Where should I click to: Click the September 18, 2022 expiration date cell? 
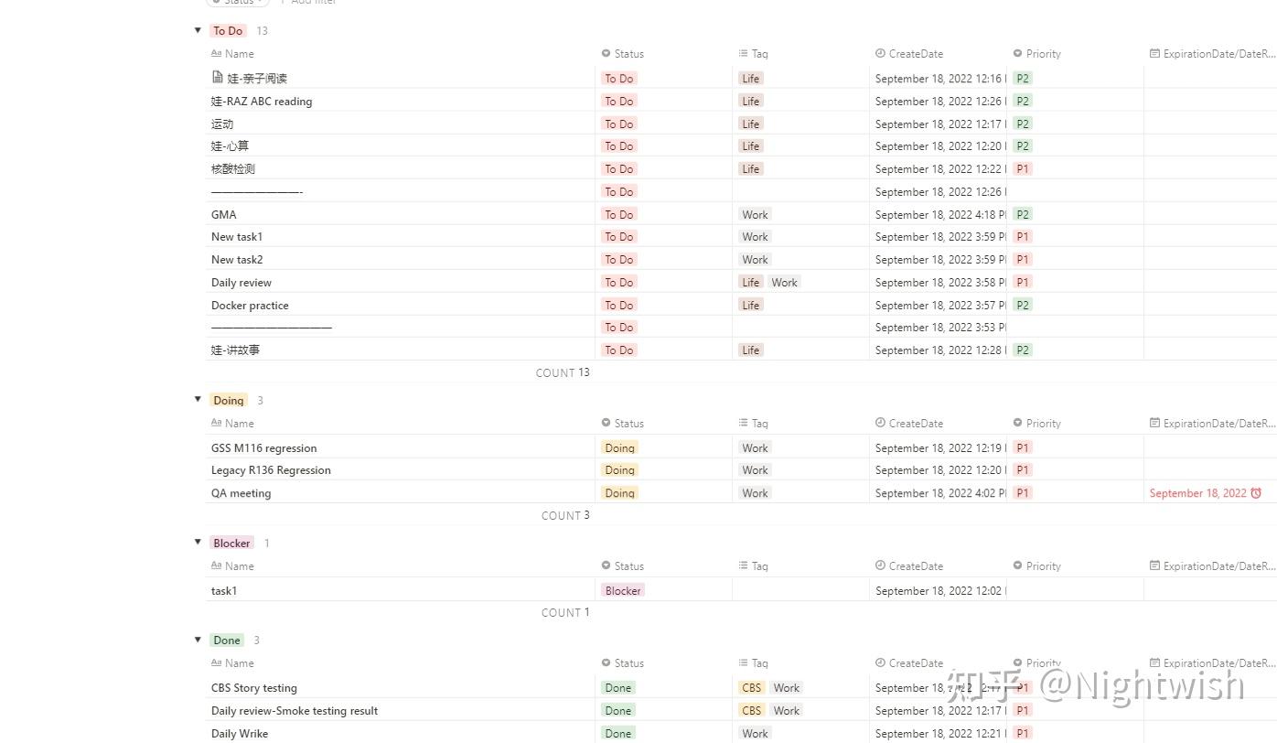coord(1197,493)
